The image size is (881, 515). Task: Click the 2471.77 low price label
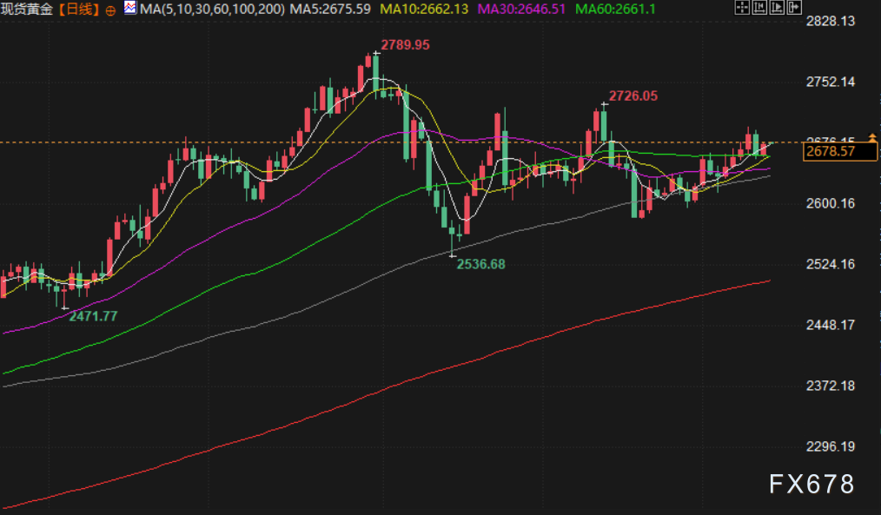pos(93,316)
